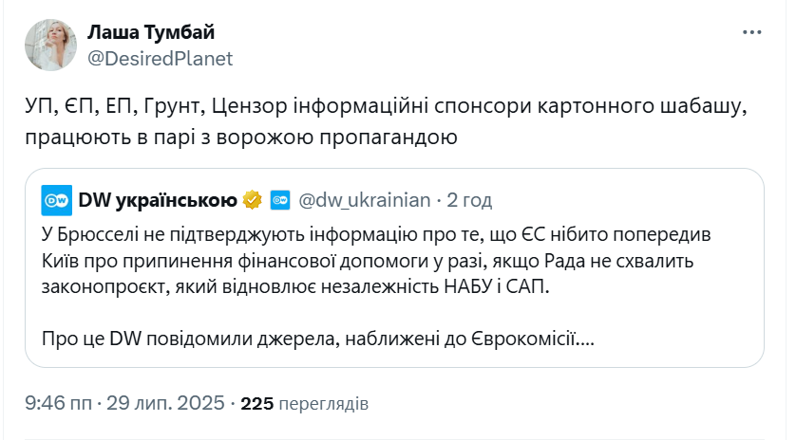Open the @DesiredPlanet handle
The image size is (796, 440).
(x=160, y=58)
